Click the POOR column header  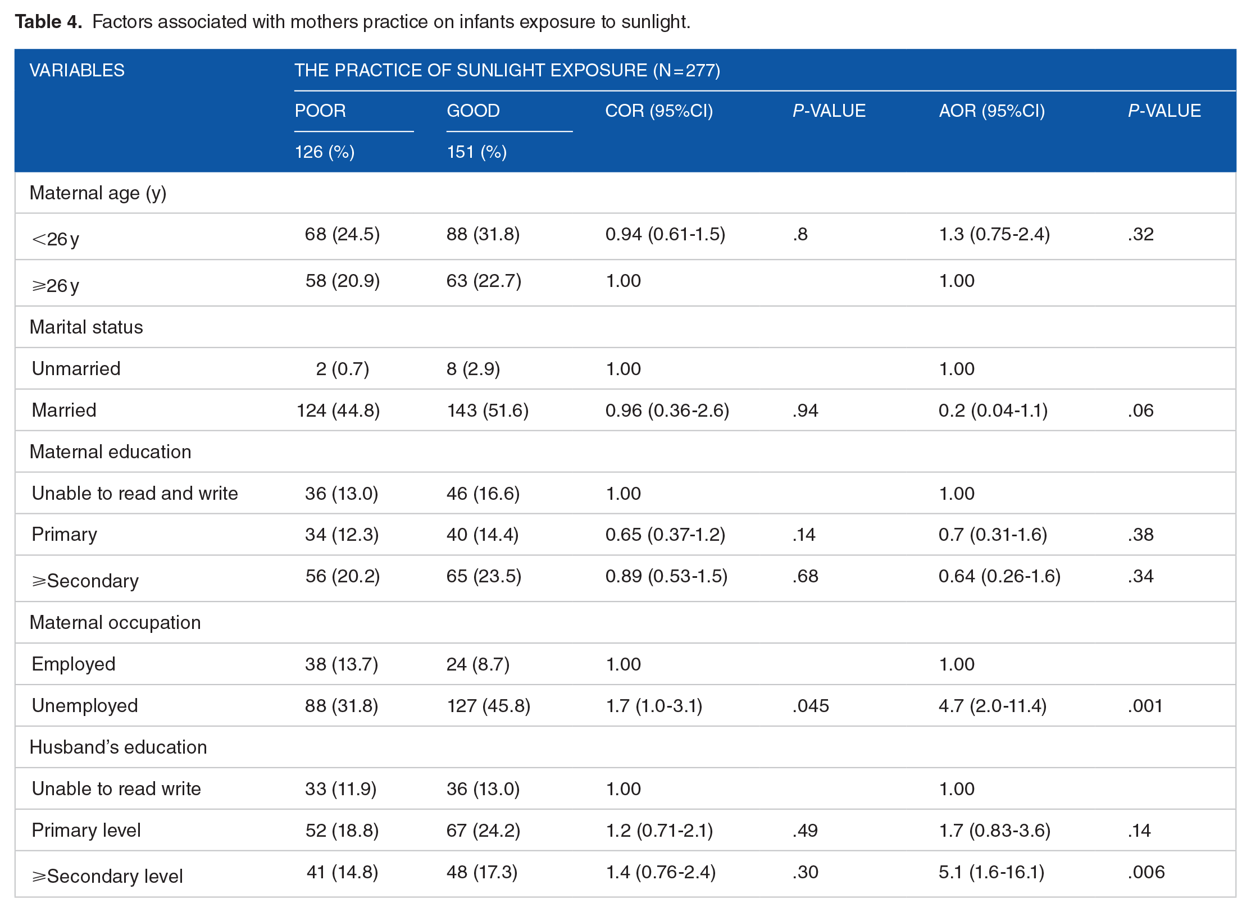click(x=320, y=111)
